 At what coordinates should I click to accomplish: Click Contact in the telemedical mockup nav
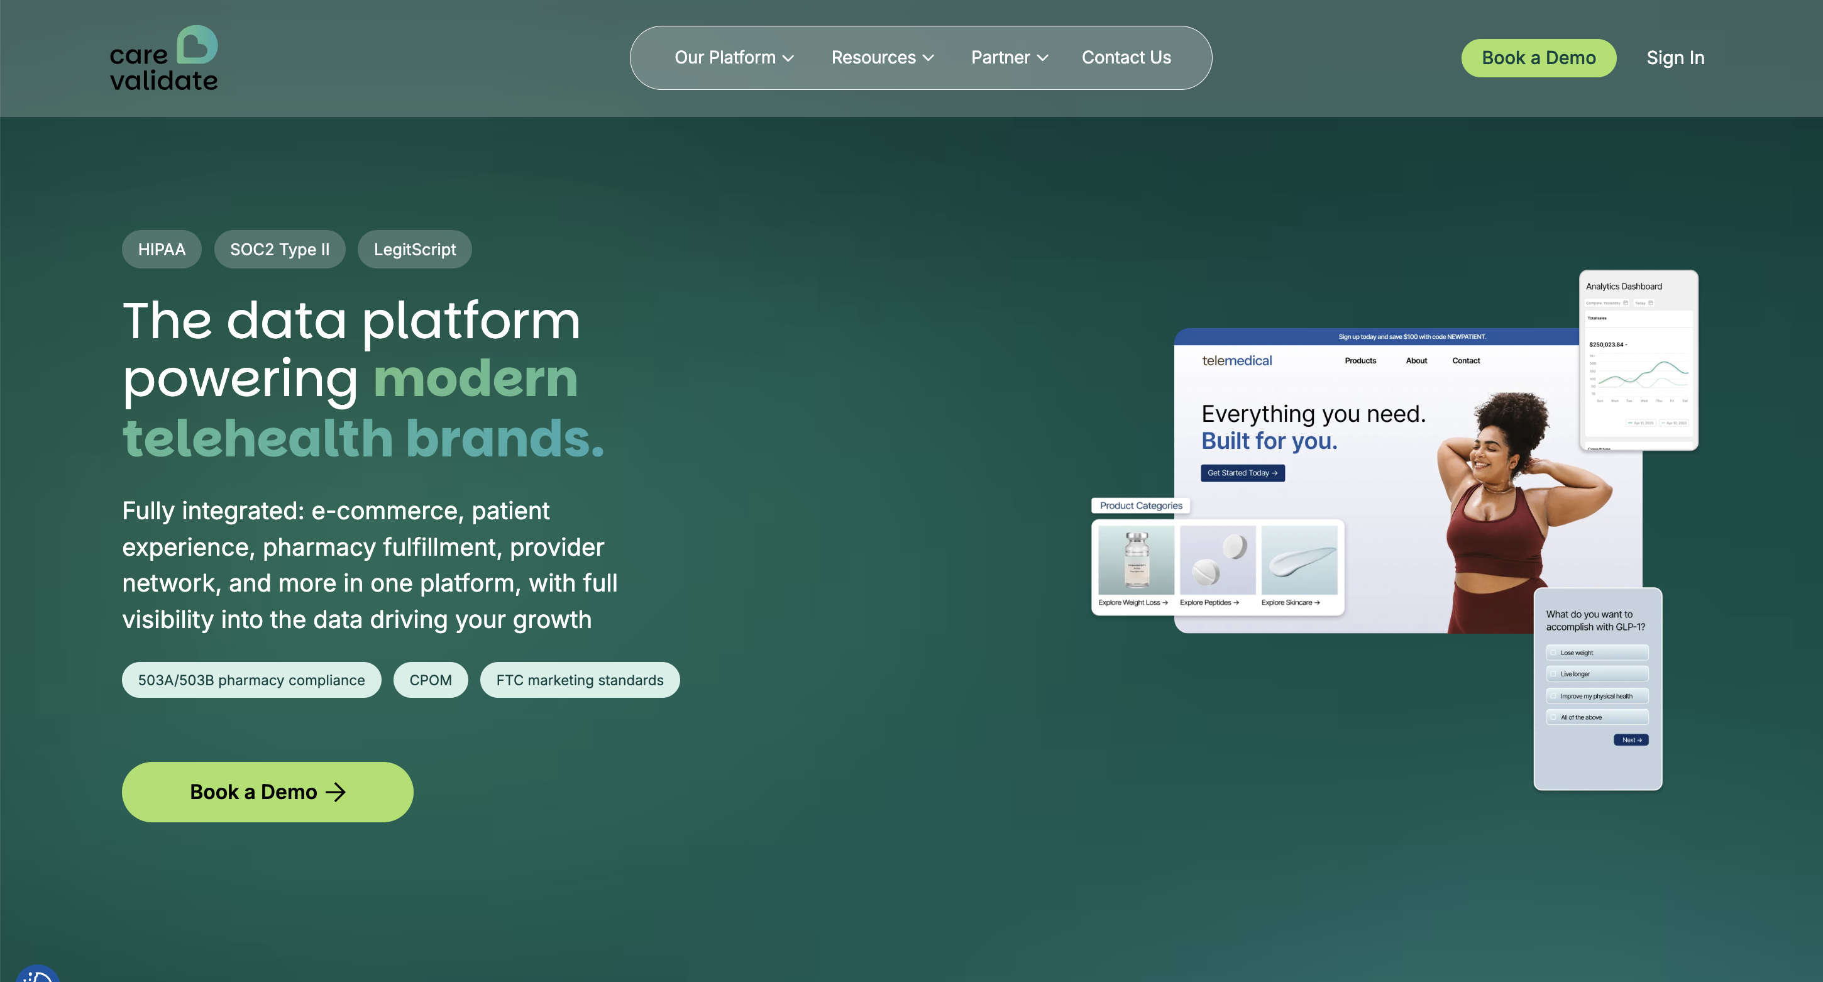click(1465, 360)
